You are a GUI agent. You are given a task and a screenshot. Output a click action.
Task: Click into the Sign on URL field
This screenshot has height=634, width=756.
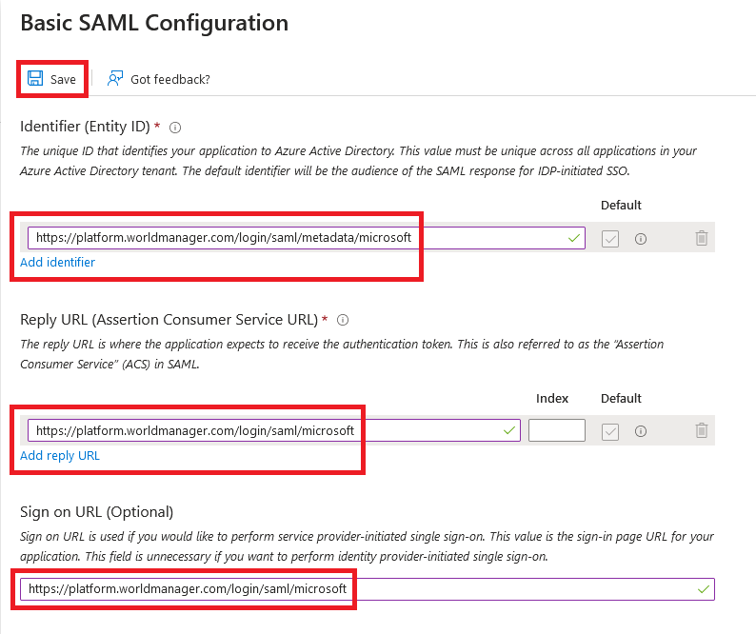click(367, 589)
